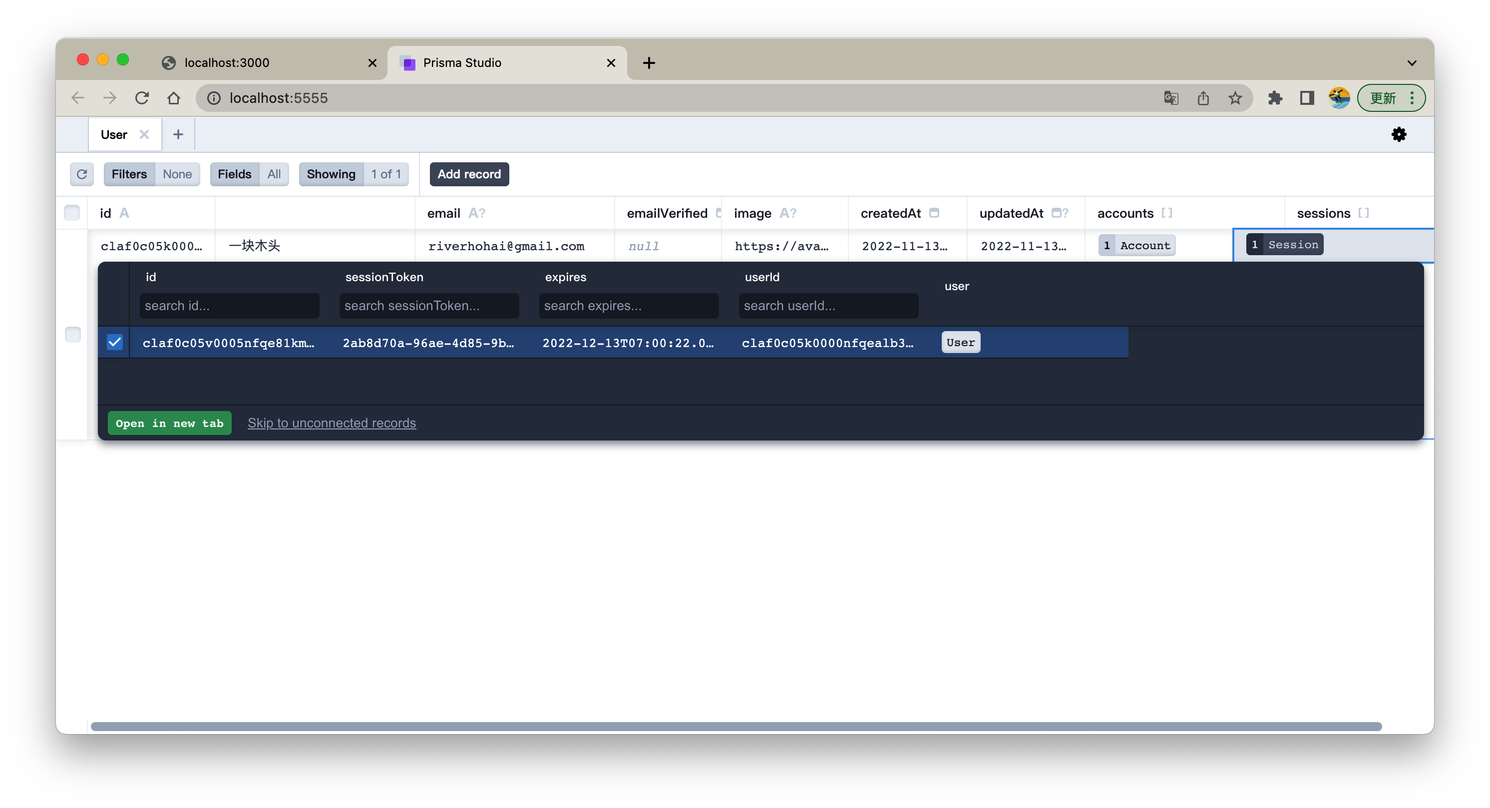Close the User model tab
The image size is (1490, 808).
click(x=144, y=134)
